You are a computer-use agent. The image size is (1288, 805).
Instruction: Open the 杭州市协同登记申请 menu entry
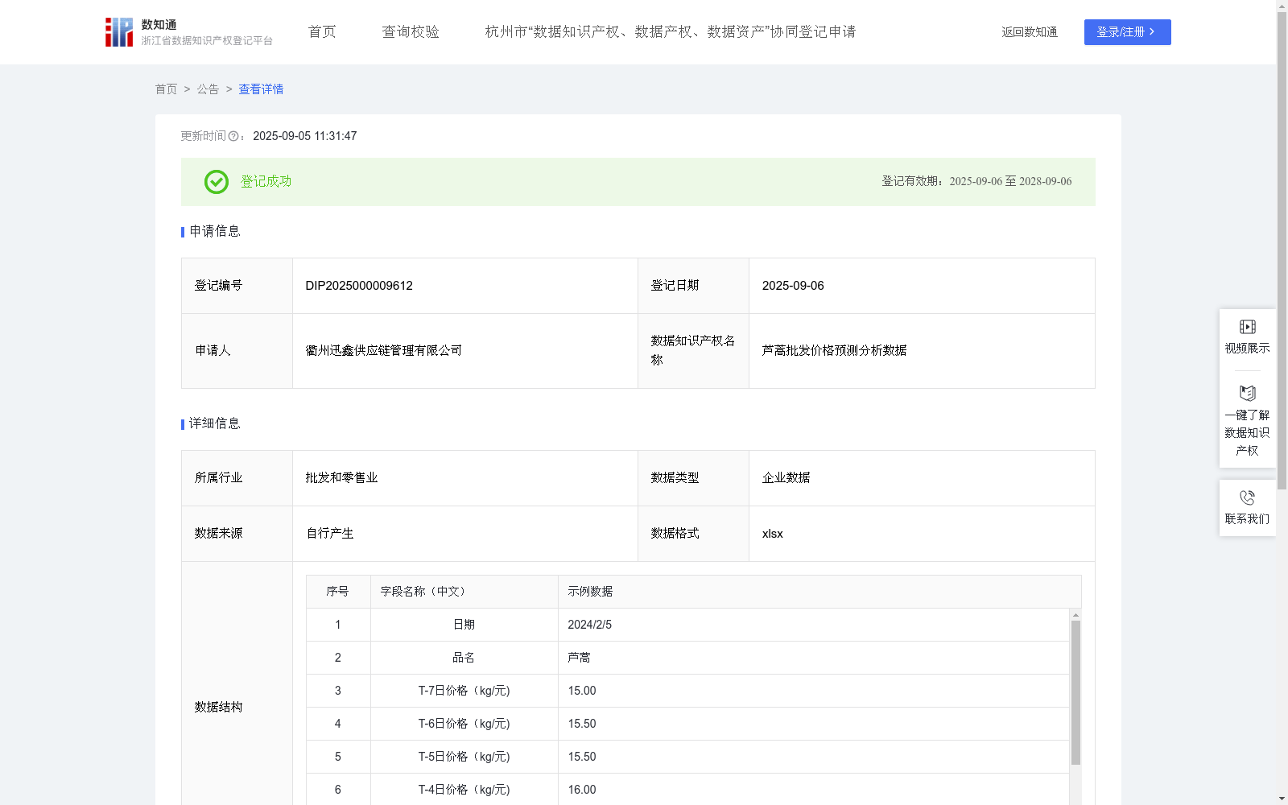[670, 31]
